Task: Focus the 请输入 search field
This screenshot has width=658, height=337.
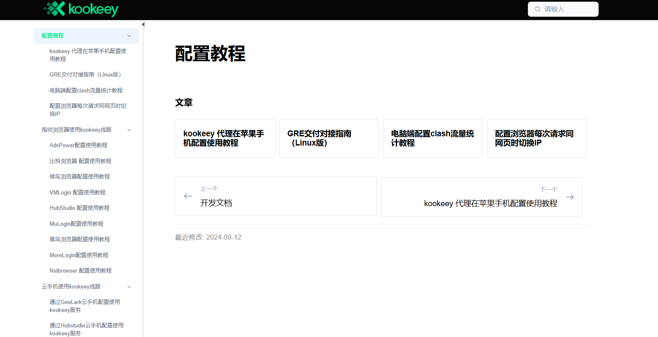Action: coord(563,9)
